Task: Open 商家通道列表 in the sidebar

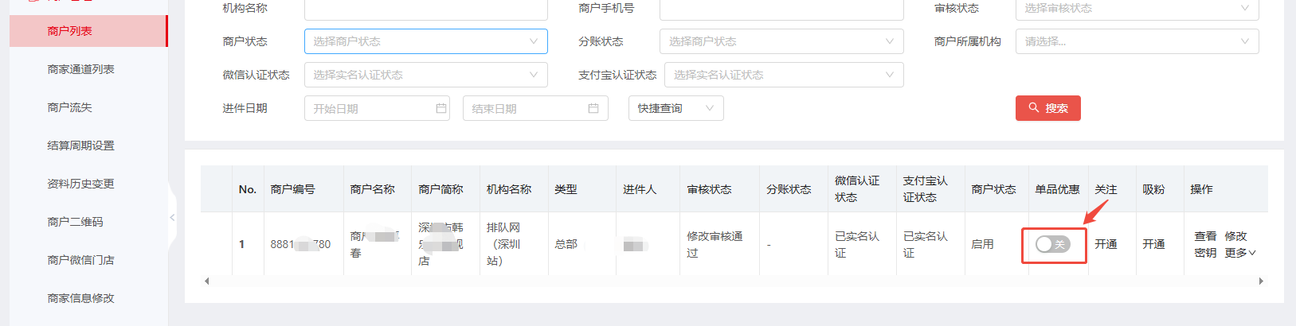Action: [81, 69]
